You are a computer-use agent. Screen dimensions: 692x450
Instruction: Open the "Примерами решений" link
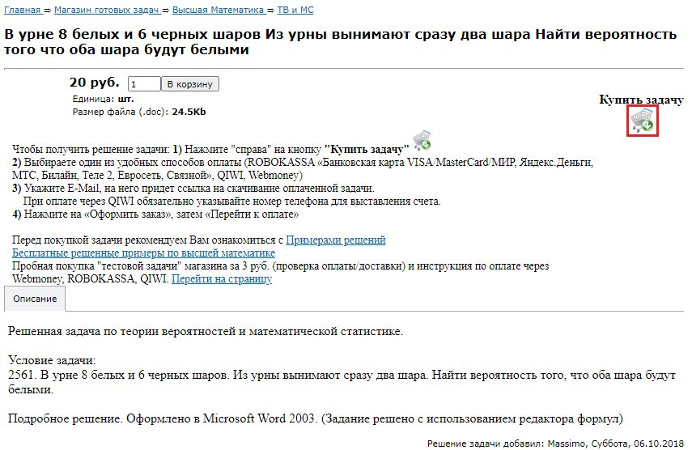point(336,240)
